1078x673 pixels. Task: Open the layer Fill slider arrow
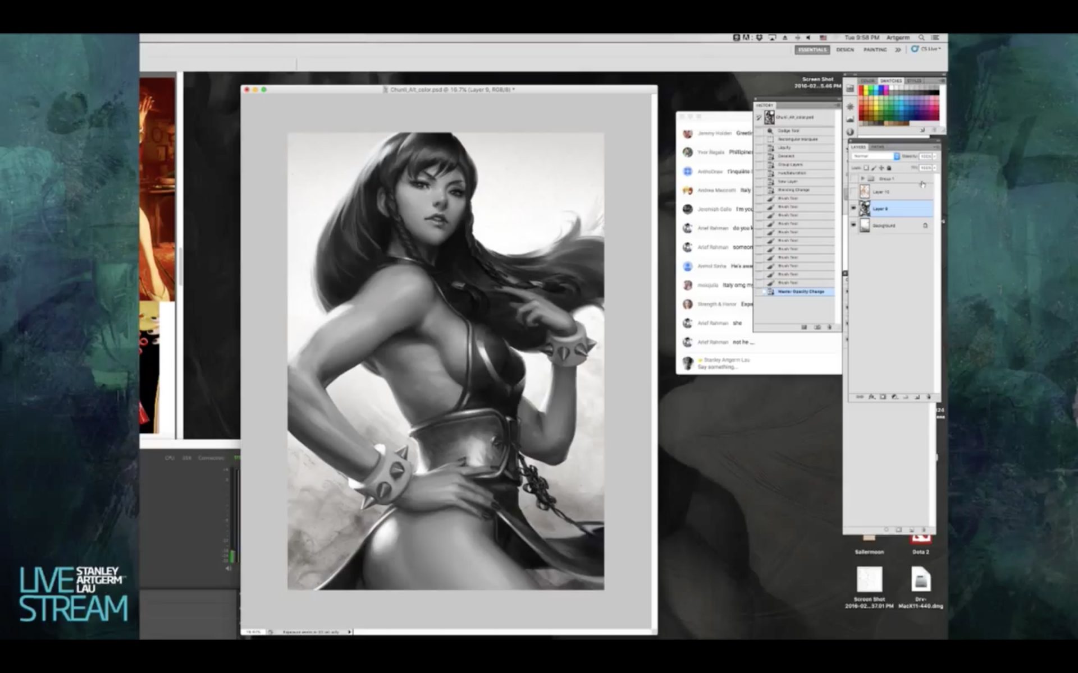click(x=934, y=168)
